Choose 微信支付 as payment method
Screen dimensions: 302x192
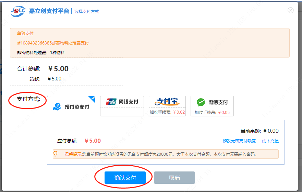point(212,102)
